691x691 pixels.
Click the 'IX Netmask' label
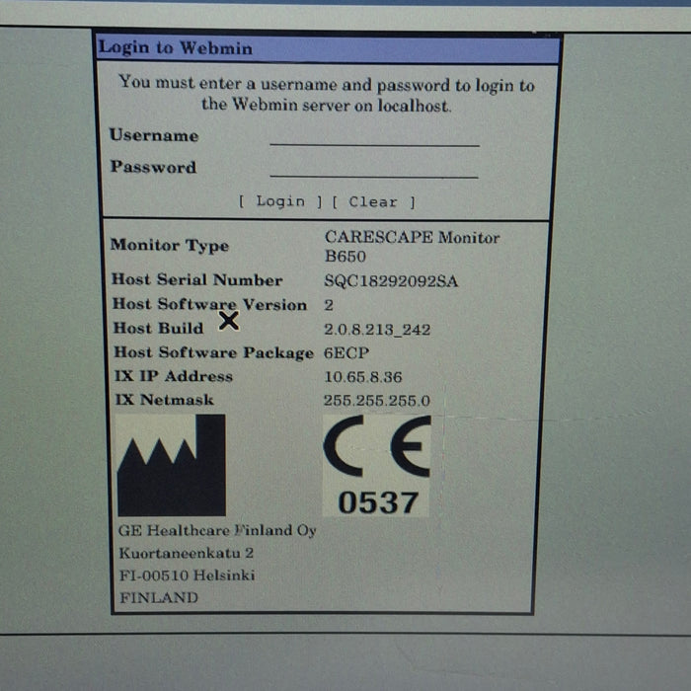[165, 399]
